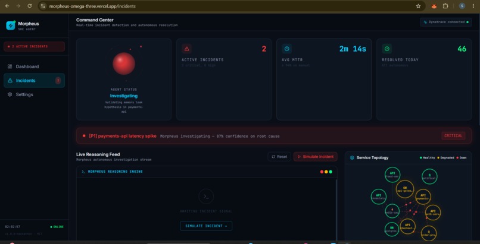Click the Down legend entry
The height and width of the screenshot is (244, 480).
pyautogui.click(x=462, y=158)
